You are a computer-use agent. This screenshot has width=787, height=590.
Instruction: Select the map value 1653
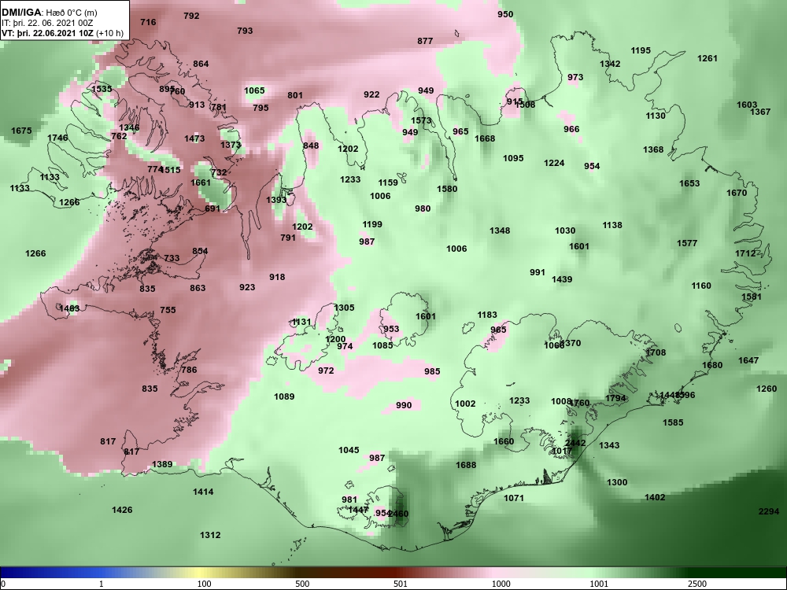689,183
